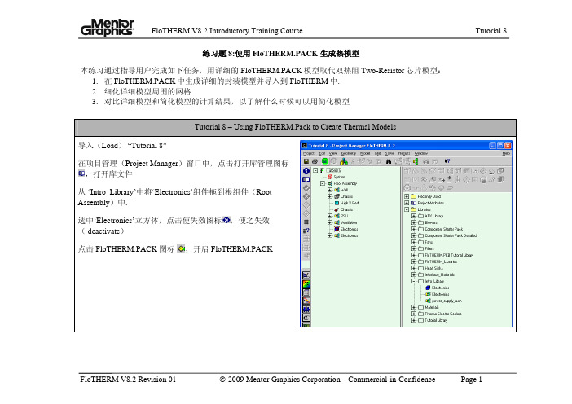The height and width of the screenshot is (404, 572).
Task: Select the Ventilation tree item
Action: [x=349, y=222]
